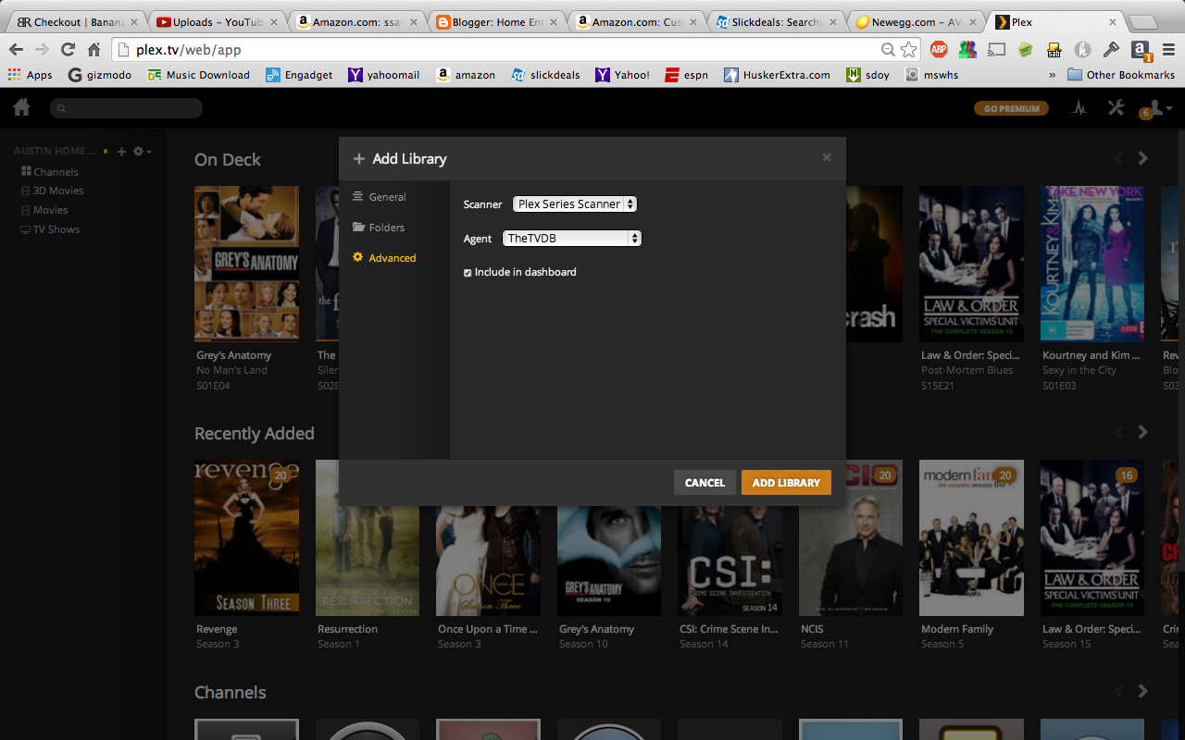Click the browser Forward arrow
Viewport: 1185px width, 740px height.
(42, 50)
